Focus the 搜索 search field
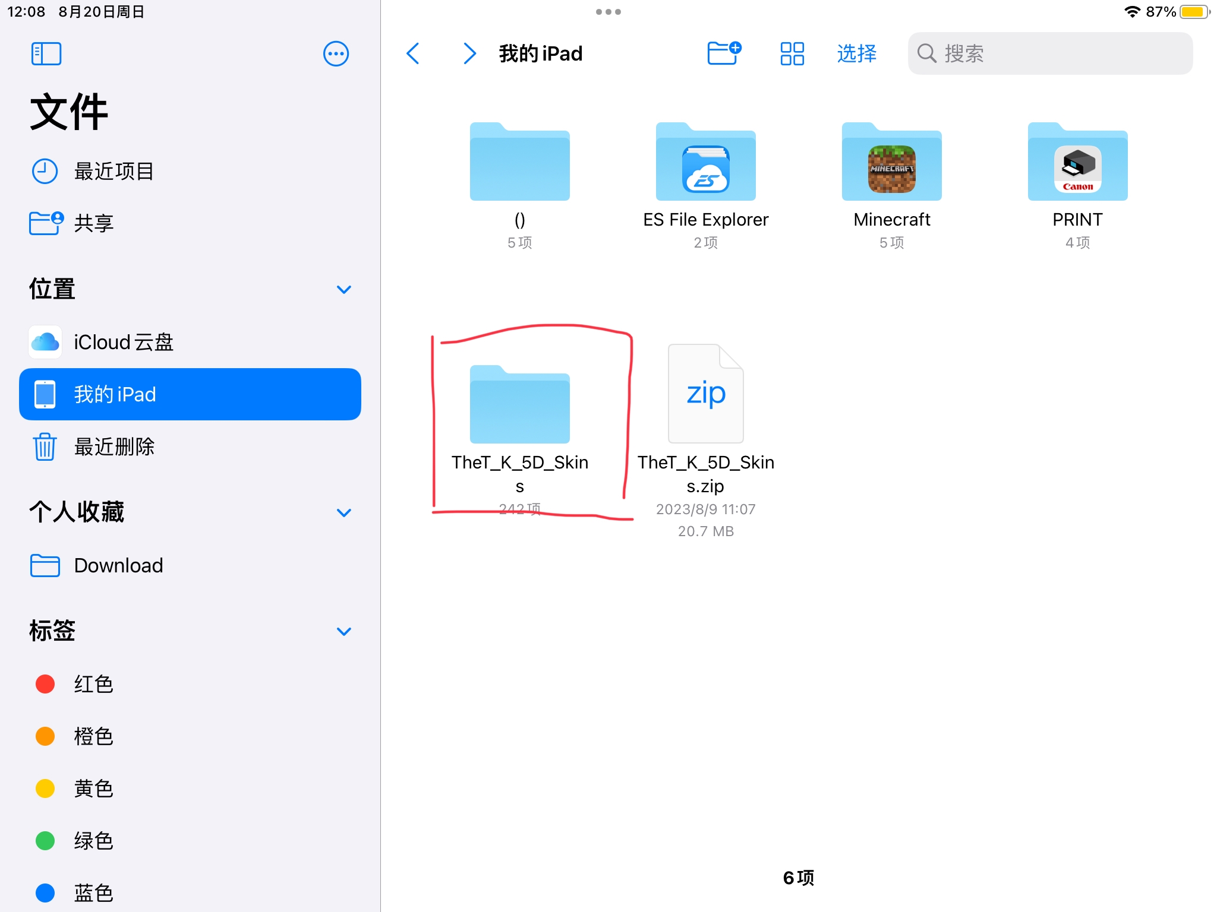The width and height of the screenshot is (1217, 912). pyautogui.click(x=1050, y=53)
